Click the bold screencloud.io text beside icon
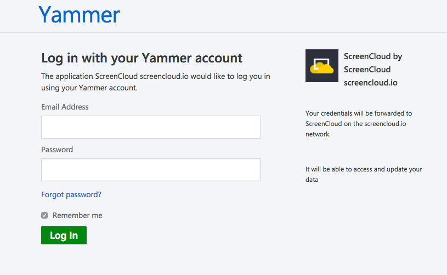Screen dimensions: 447x275 coord(371,83)
